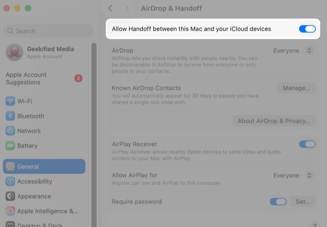Click the Allow AirPlay for label
This screenshot has height=227, width=327.
point(134,175)
